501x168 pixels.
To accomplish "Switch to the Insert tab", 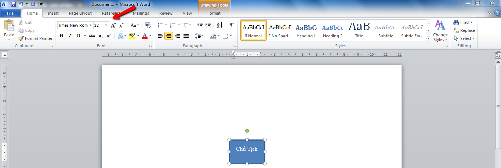I will pyautogui.click(x=53, y=13).
